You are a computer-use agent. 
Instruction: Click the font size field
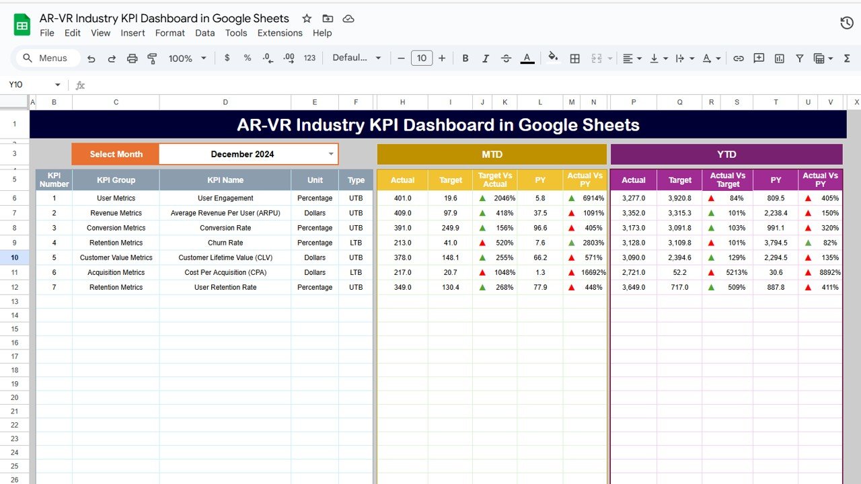pyautogui.click(x=421, y=58)
